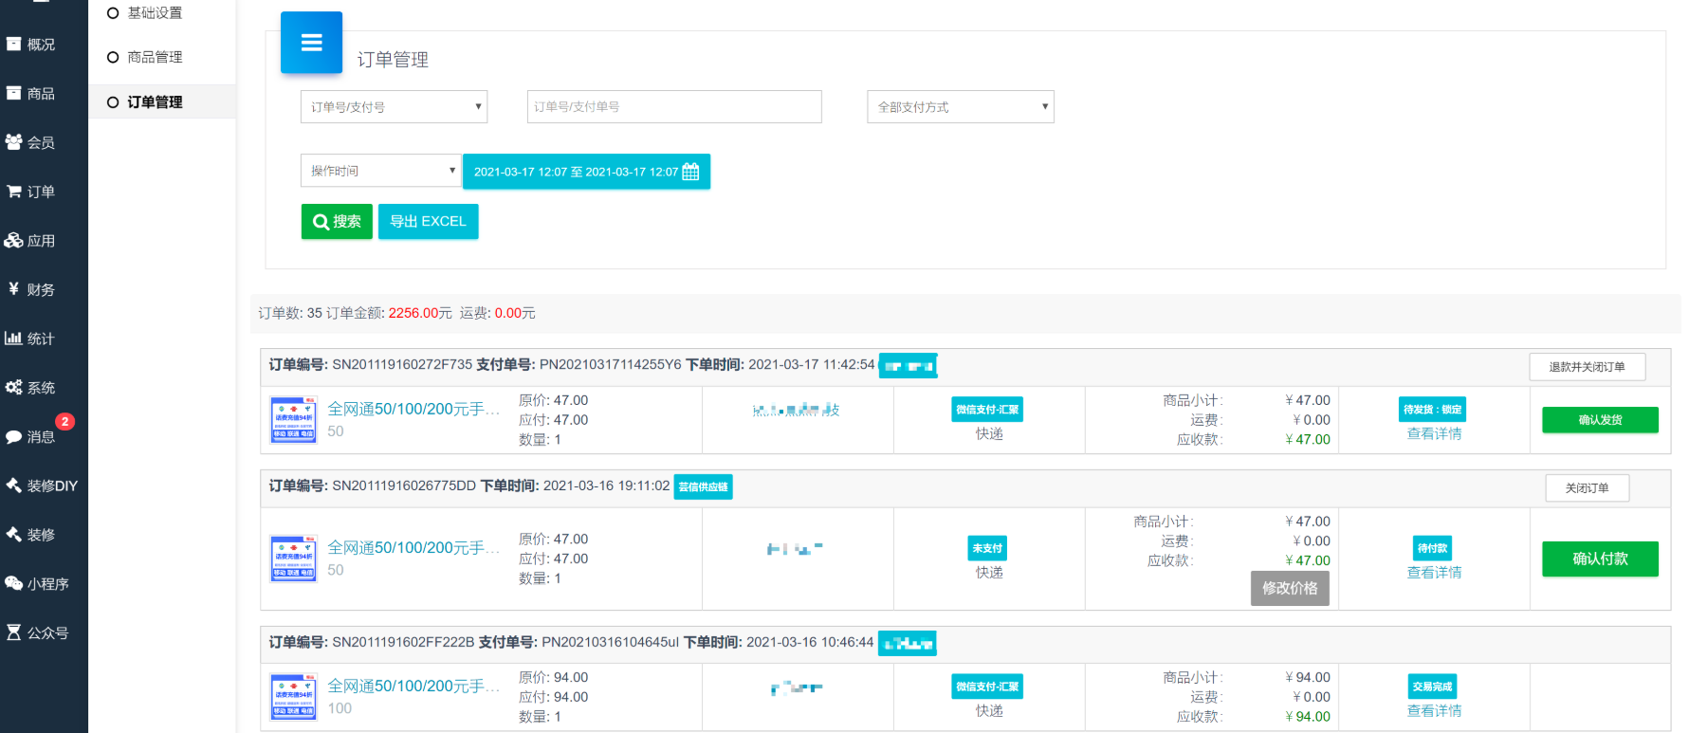Image resolution: width=1689 pixels, height=733 pixels.
Task: Open the 全部支付方式 payment dropdown
Action: (x=960, y=107)
